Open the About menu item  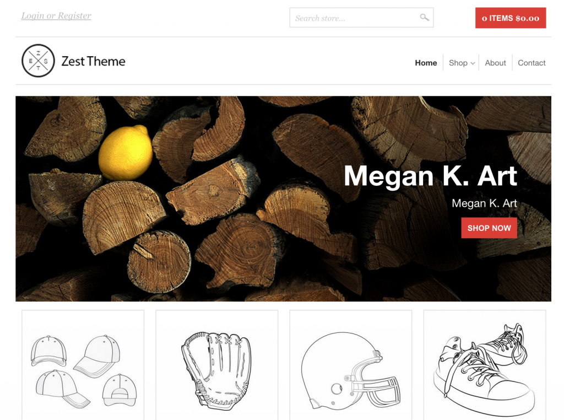click(495, 63)
